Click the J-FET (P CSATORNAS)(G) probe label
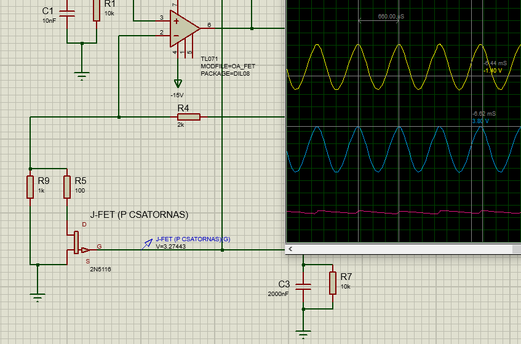 (x=193, y=239)
